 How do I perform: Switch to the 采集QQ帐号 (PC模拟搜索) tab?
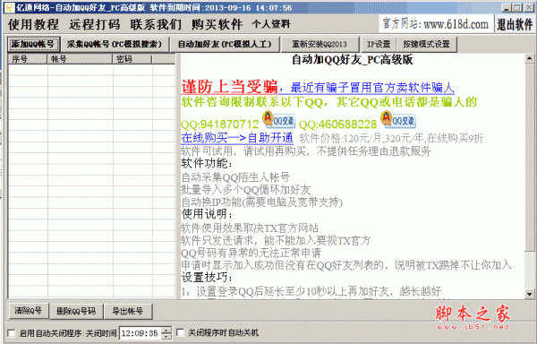click(115, 44)
